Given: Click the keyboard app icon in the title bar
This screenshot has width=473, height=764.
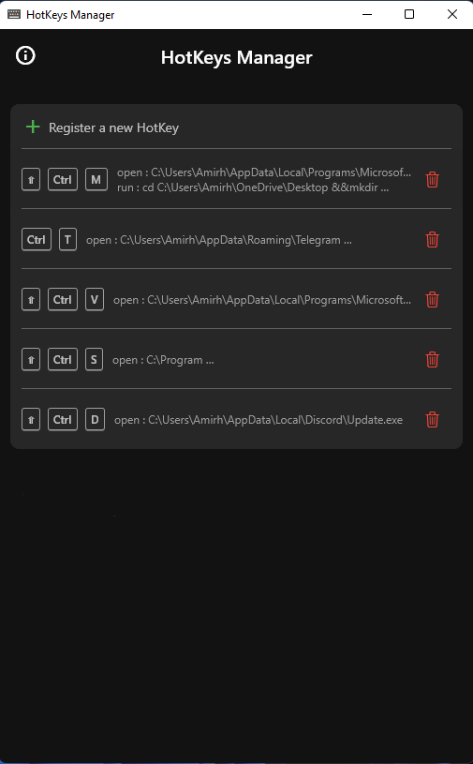Looking at the screenshot, I should coord(14,14).
